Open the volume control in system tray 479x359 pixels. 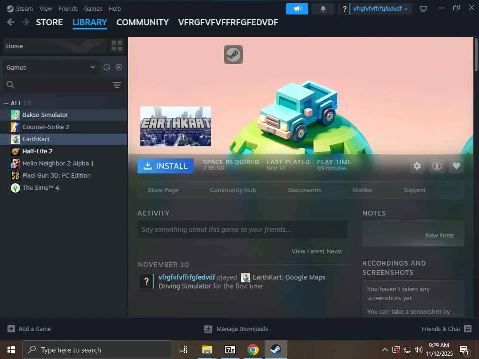(419, 350)
